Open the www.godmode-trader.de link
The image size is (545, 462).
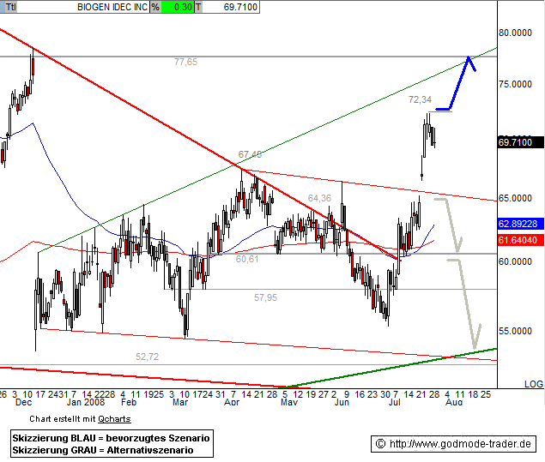coord(461,443)
